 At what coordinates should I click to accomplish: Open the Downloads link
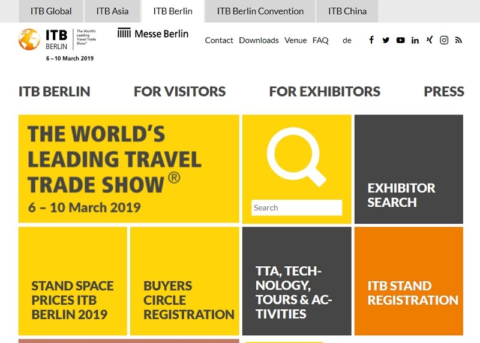[259, 40]
